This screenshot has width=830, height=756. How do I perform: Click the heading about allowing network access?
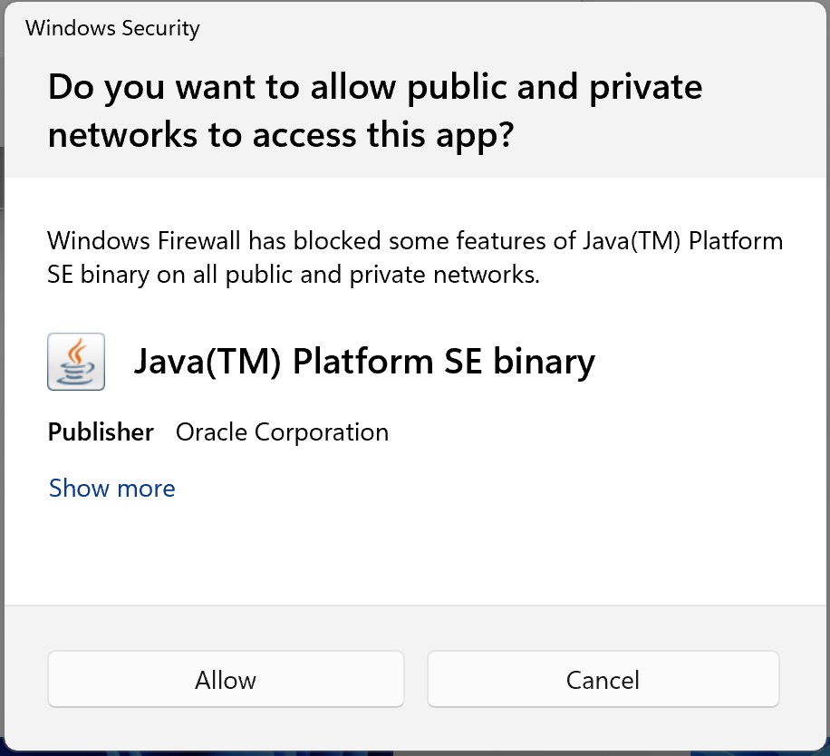pyautogui.click(x=375, y=111)
